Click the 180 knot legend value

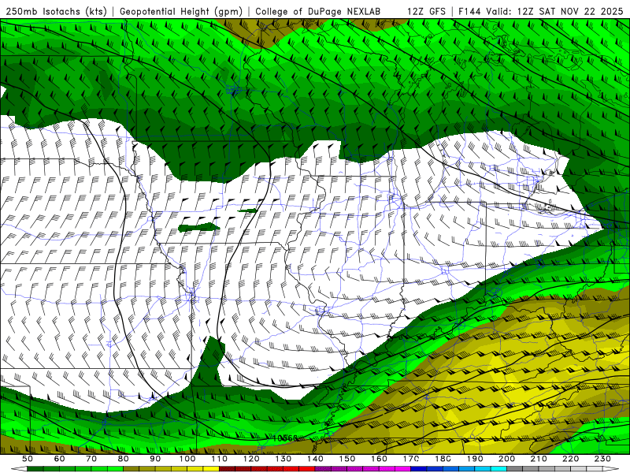[x=443, y=459]
